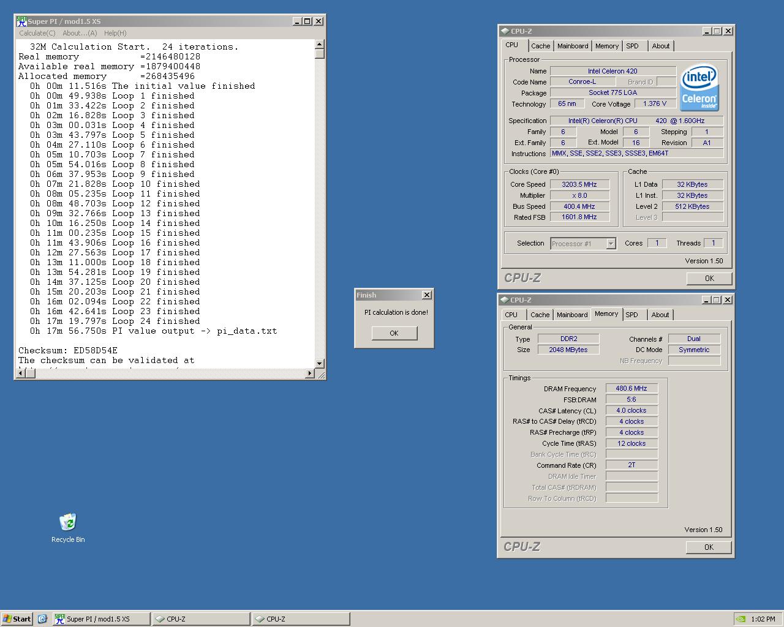Select the first CPU-Z taskbar button
The image size is (784, 627).
tap(202, 618)
